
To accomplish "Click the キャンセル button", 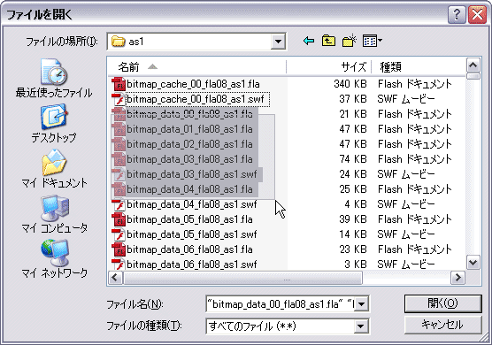I will click(x=442, y=325).
